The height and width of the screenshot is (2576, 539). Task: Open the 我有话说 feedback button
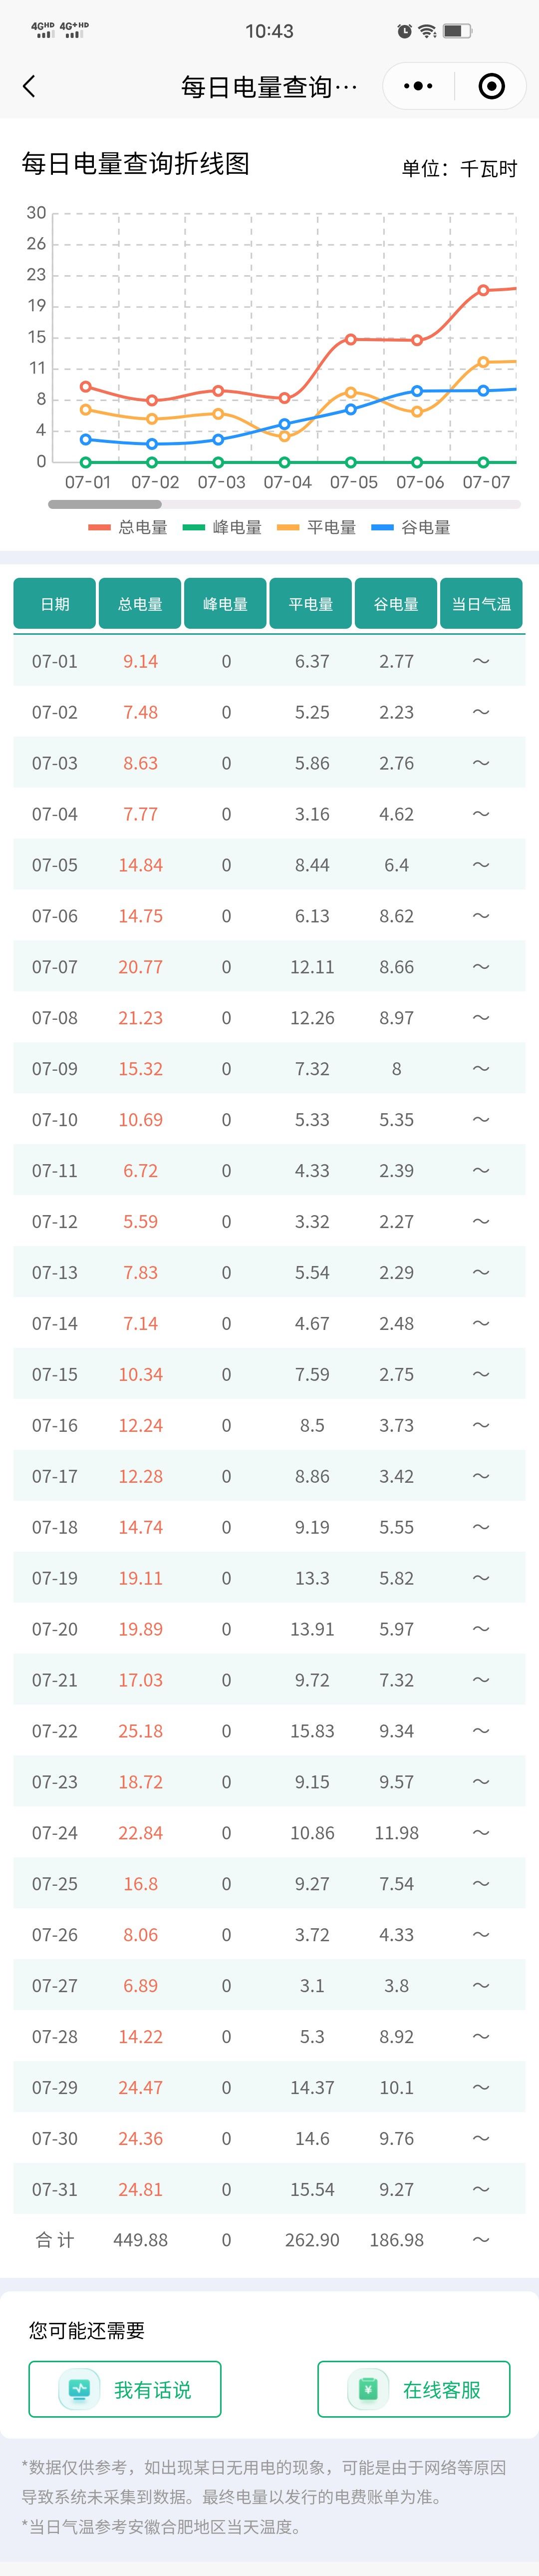tap(125, 2389)
